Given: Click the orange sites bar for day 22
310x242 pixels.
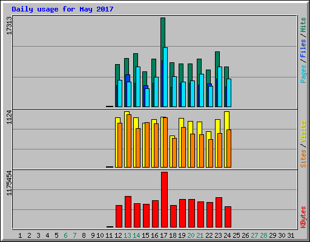Looking at the screenshot, I should tap(211, 153).
